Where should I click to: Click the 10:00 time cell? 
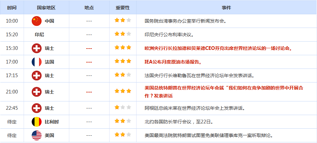[12, 21]
